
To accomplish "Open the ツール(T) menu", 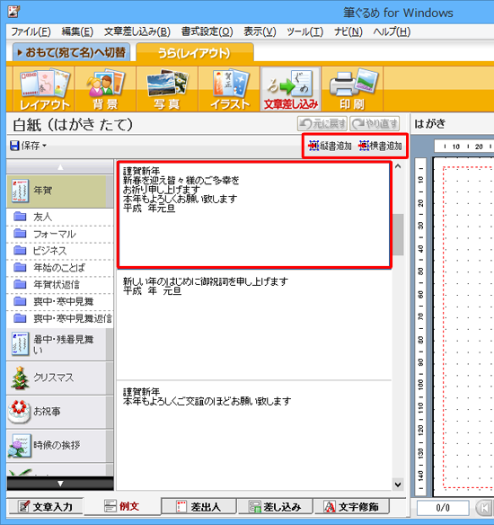I will (305, 31).
